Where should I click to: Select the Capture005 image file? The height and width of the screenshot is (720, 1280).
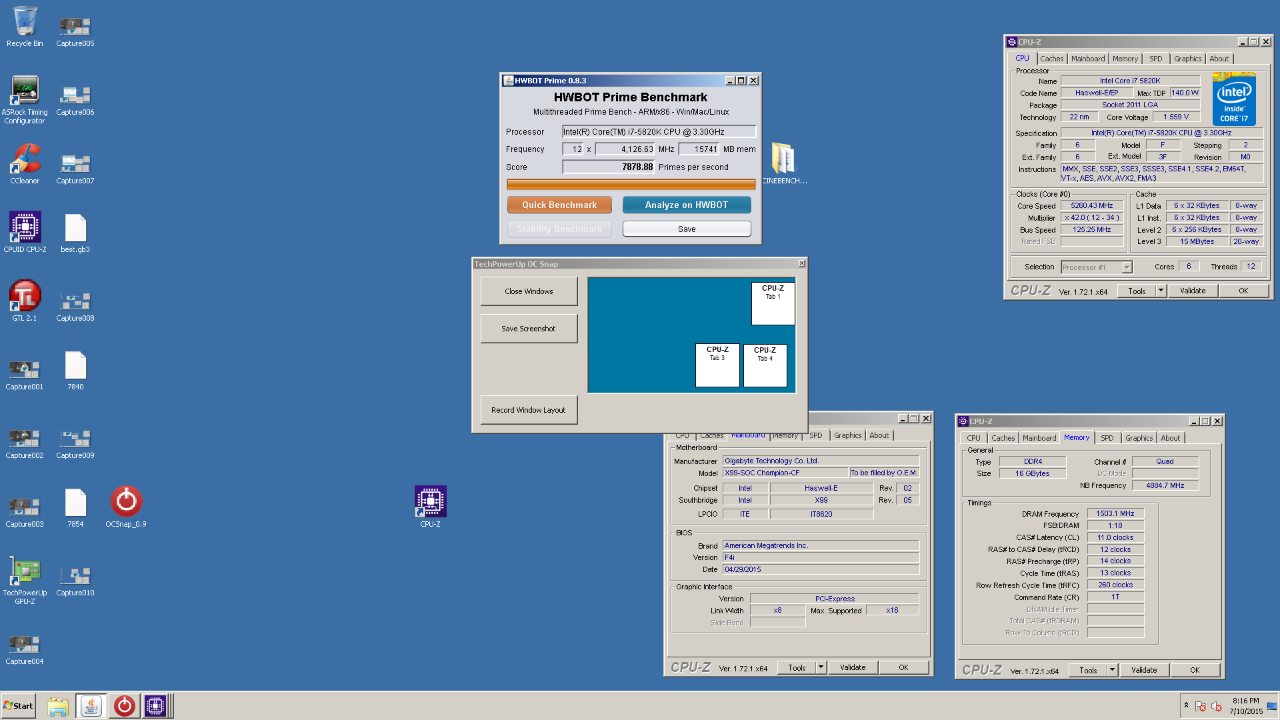click(75, 32)
